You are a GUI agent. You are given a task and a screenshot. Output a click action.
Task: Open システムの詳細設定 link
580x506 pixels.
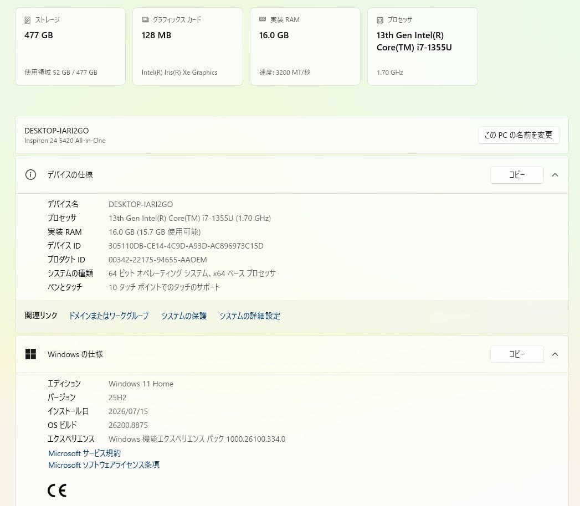coord(250,316)
